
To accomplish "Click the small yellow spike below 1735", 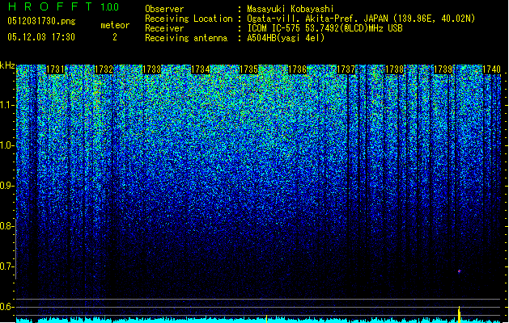I will [266, 319].
